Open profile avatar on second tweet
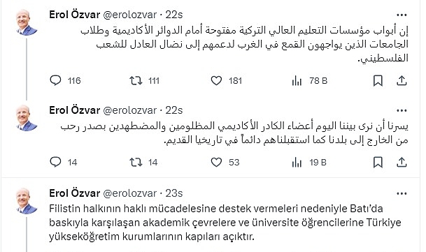 [x=27, y=118]
